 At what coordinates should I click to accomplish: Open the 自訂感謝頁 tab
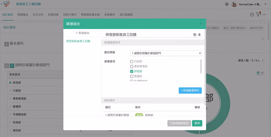pos(126,15)
